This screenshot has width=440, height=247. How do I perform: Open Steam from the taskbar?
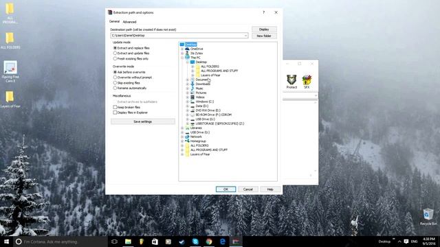[181, 242]
